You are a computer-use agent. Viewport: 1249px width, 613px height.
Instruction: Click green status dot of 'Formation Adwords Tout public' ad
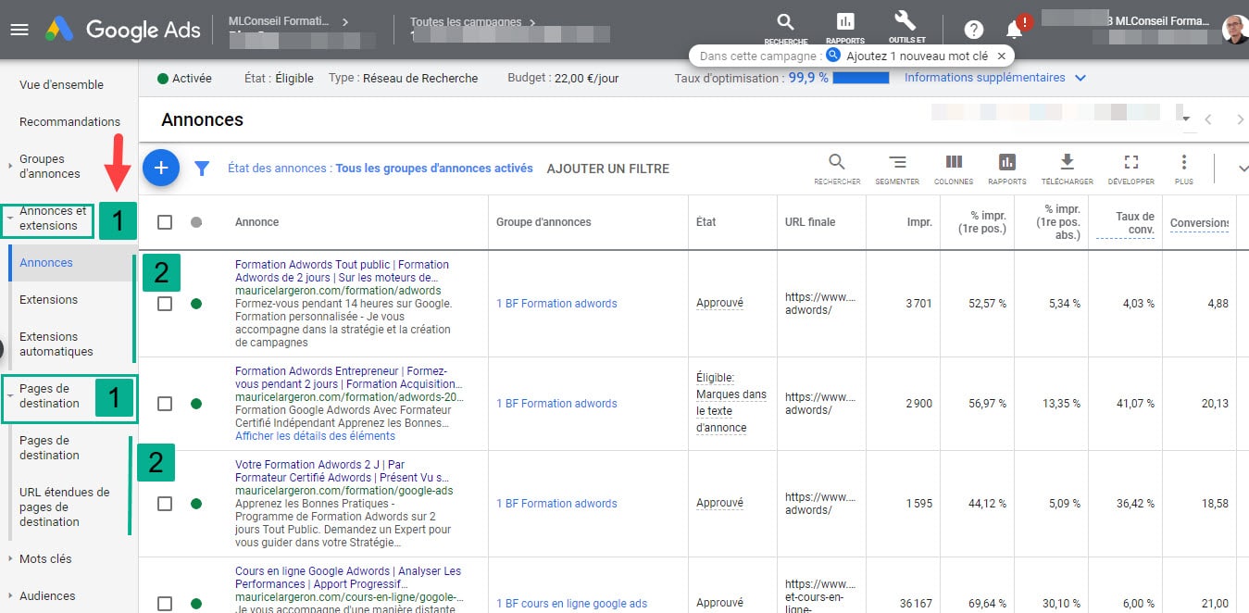[x=195, y=304]
